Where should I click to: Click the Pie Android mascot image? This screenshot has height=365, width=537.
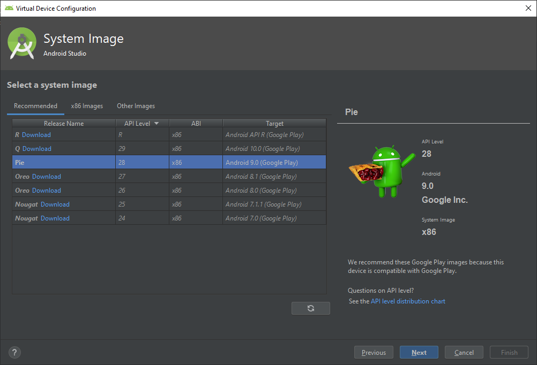[x=382, y=171]
